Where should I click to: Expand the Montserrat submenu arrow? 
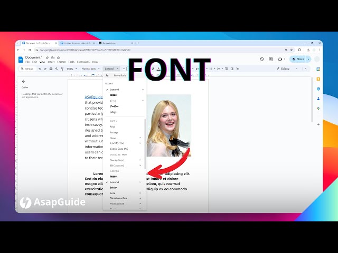pos(140,203)
